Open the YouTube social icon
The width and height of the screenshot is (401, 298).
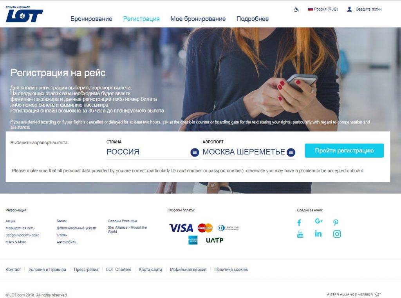[300, 234]
